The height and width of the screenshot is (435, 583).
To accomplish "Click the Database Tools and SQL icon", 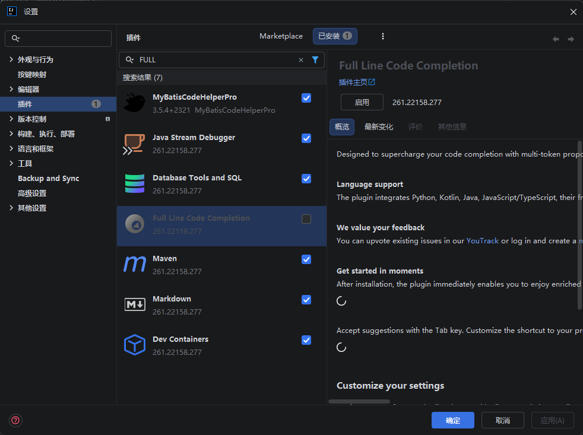I will [135, 183].
